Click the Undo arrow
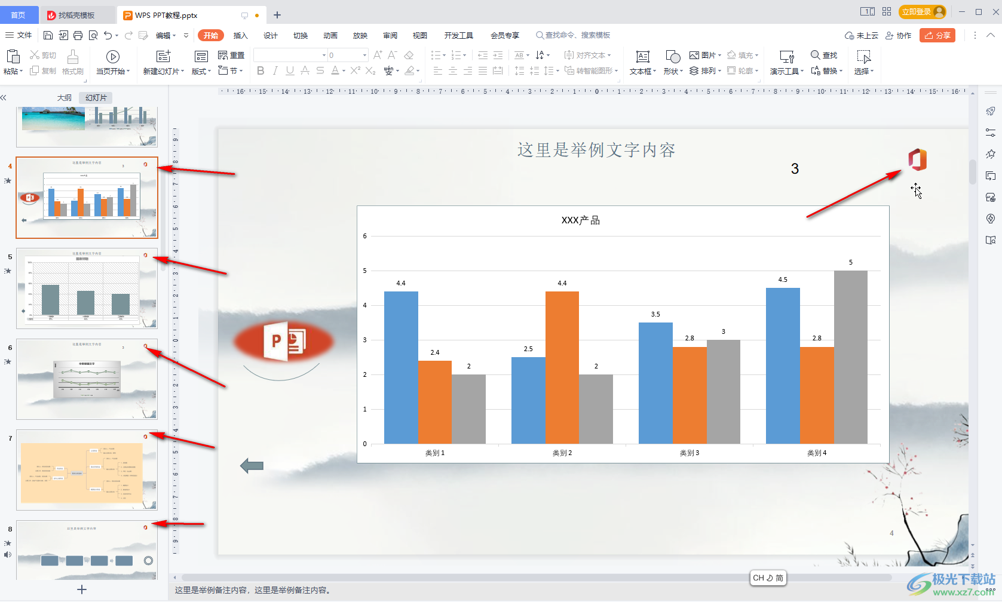This screenshot has height=602, width=1002. coord(108,35)
